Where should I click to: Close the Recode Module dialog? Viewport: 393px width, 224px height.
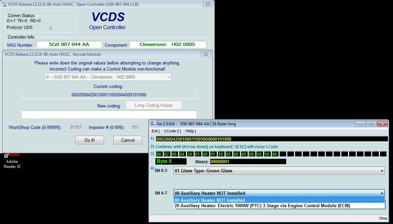tap(206, 54)
